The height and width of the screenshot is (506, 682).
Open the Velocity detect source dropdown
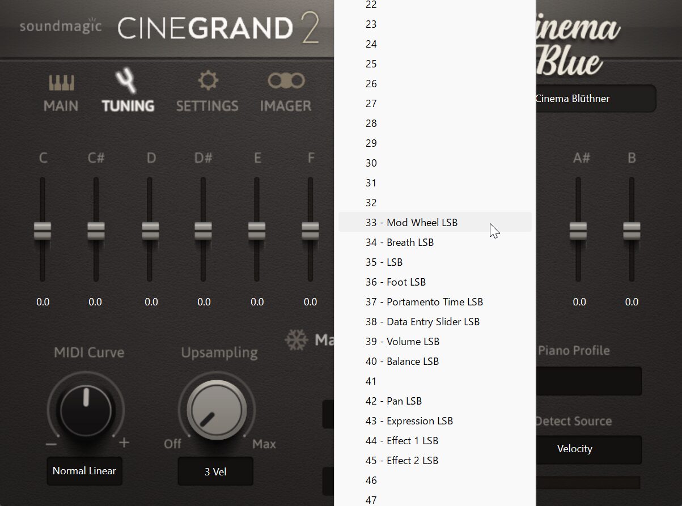click(x=588, y=449)
